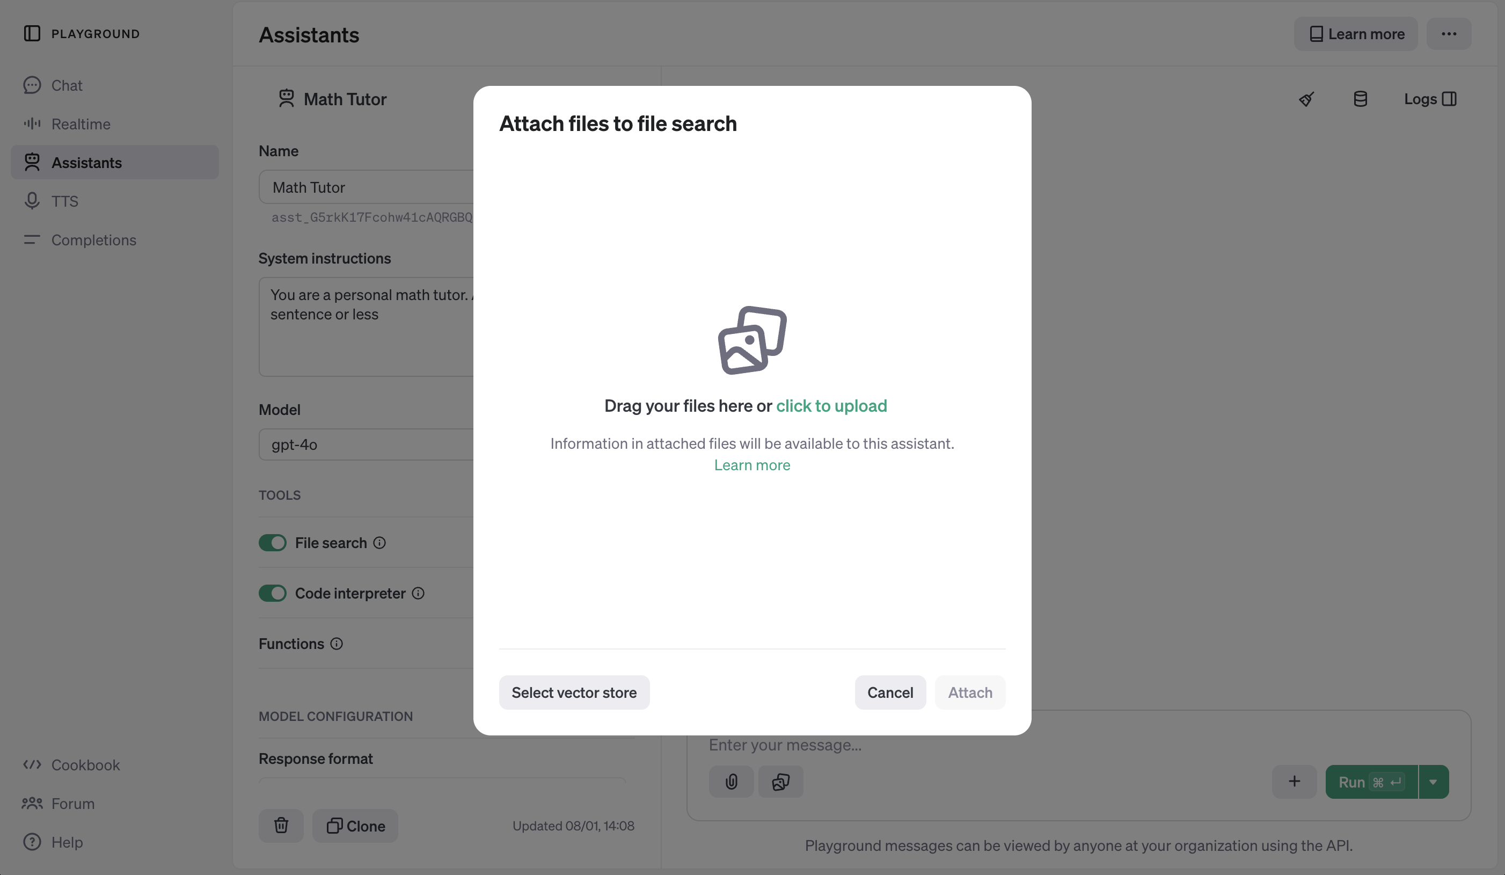
Task: Click the paperclip attach file icon
Action: [x=731, y=782]
